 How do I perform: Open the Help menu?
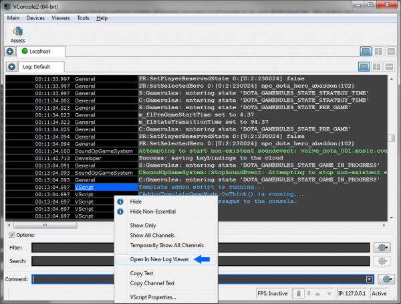click(x=102, y=18)
